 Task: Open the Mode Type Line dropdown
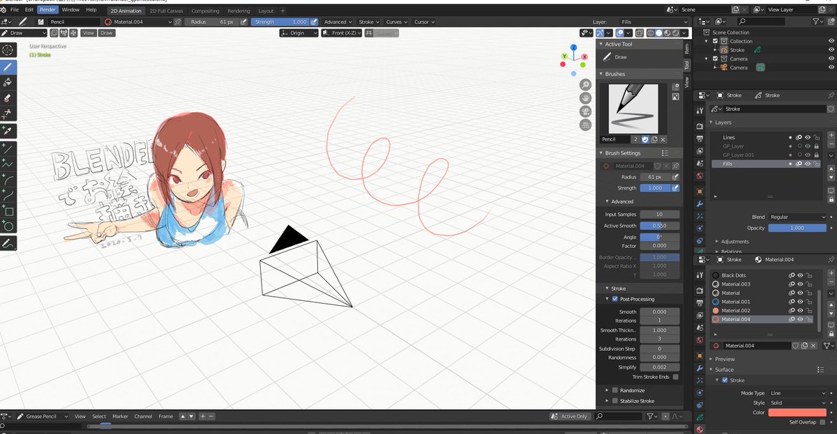point(797,394)
